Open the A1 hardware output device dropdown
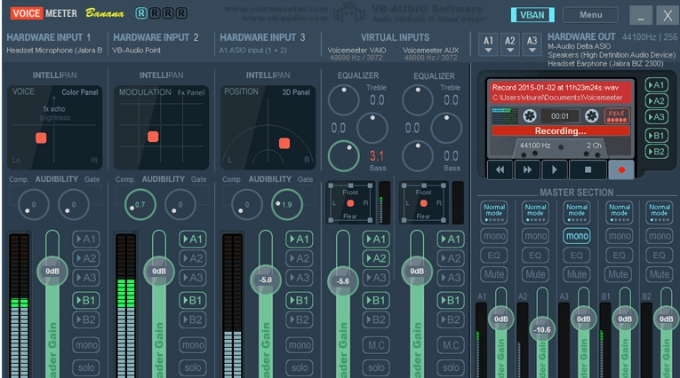The image size is (680, 378). (x=487, y=44)
